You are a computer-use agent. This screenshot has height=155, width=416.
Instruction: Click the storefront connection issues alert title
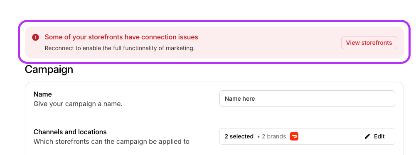click(x=121, y=37)
